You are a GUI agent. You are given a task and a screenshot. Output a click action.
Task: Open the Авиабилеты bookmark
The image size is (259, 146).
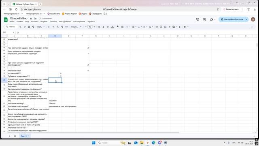coord(54,14)
